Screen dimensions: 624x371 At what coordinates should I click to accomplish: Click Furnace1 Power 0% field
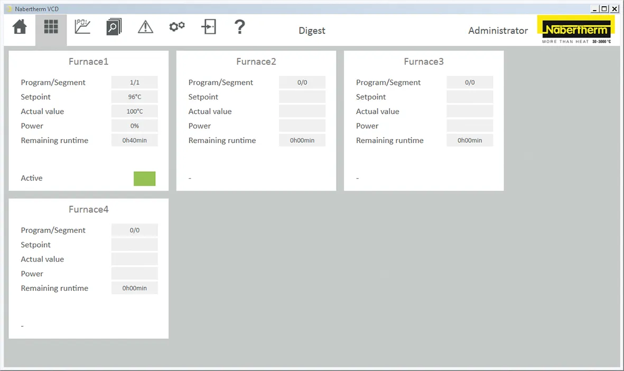[x=134, y=126]
